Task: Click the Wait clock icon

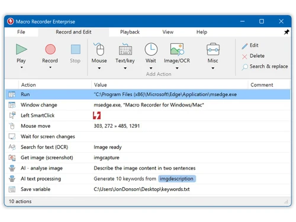Action: [151, 49]
